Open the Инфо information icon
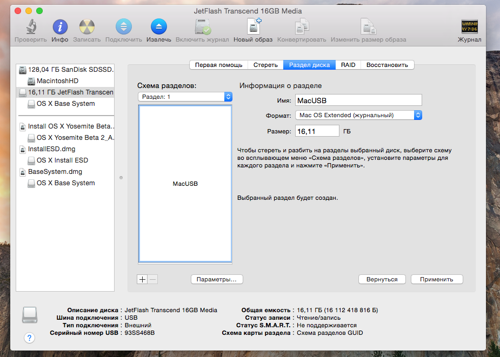The image size is (500, 357). (x=60, y=27)
